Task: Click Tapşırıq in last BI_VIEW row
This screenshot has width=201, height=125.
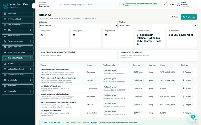Action: coord(187,113)
